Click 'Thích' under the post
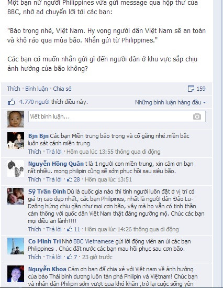 point(14,89)
